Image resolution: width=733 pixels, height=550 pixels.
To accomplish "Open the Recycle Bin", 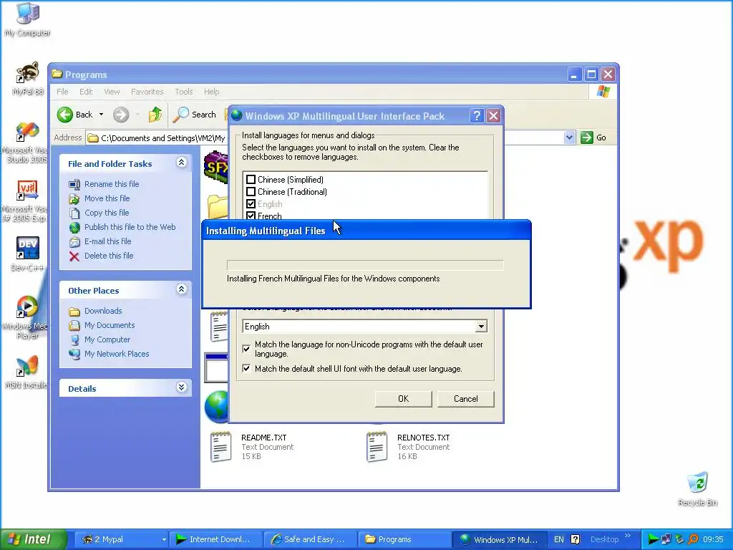I will click(697, 489).
